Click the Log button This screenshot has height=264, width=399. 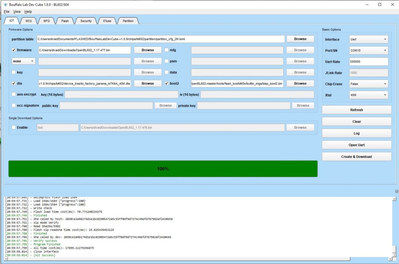point(356,133)
